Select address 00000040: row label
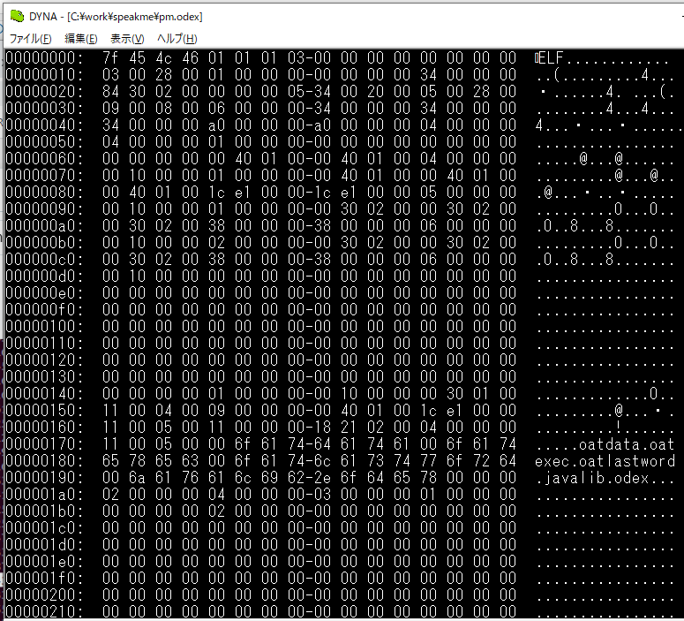The height and width of the screenshot is (621, 684). click(x=44, y=125)
